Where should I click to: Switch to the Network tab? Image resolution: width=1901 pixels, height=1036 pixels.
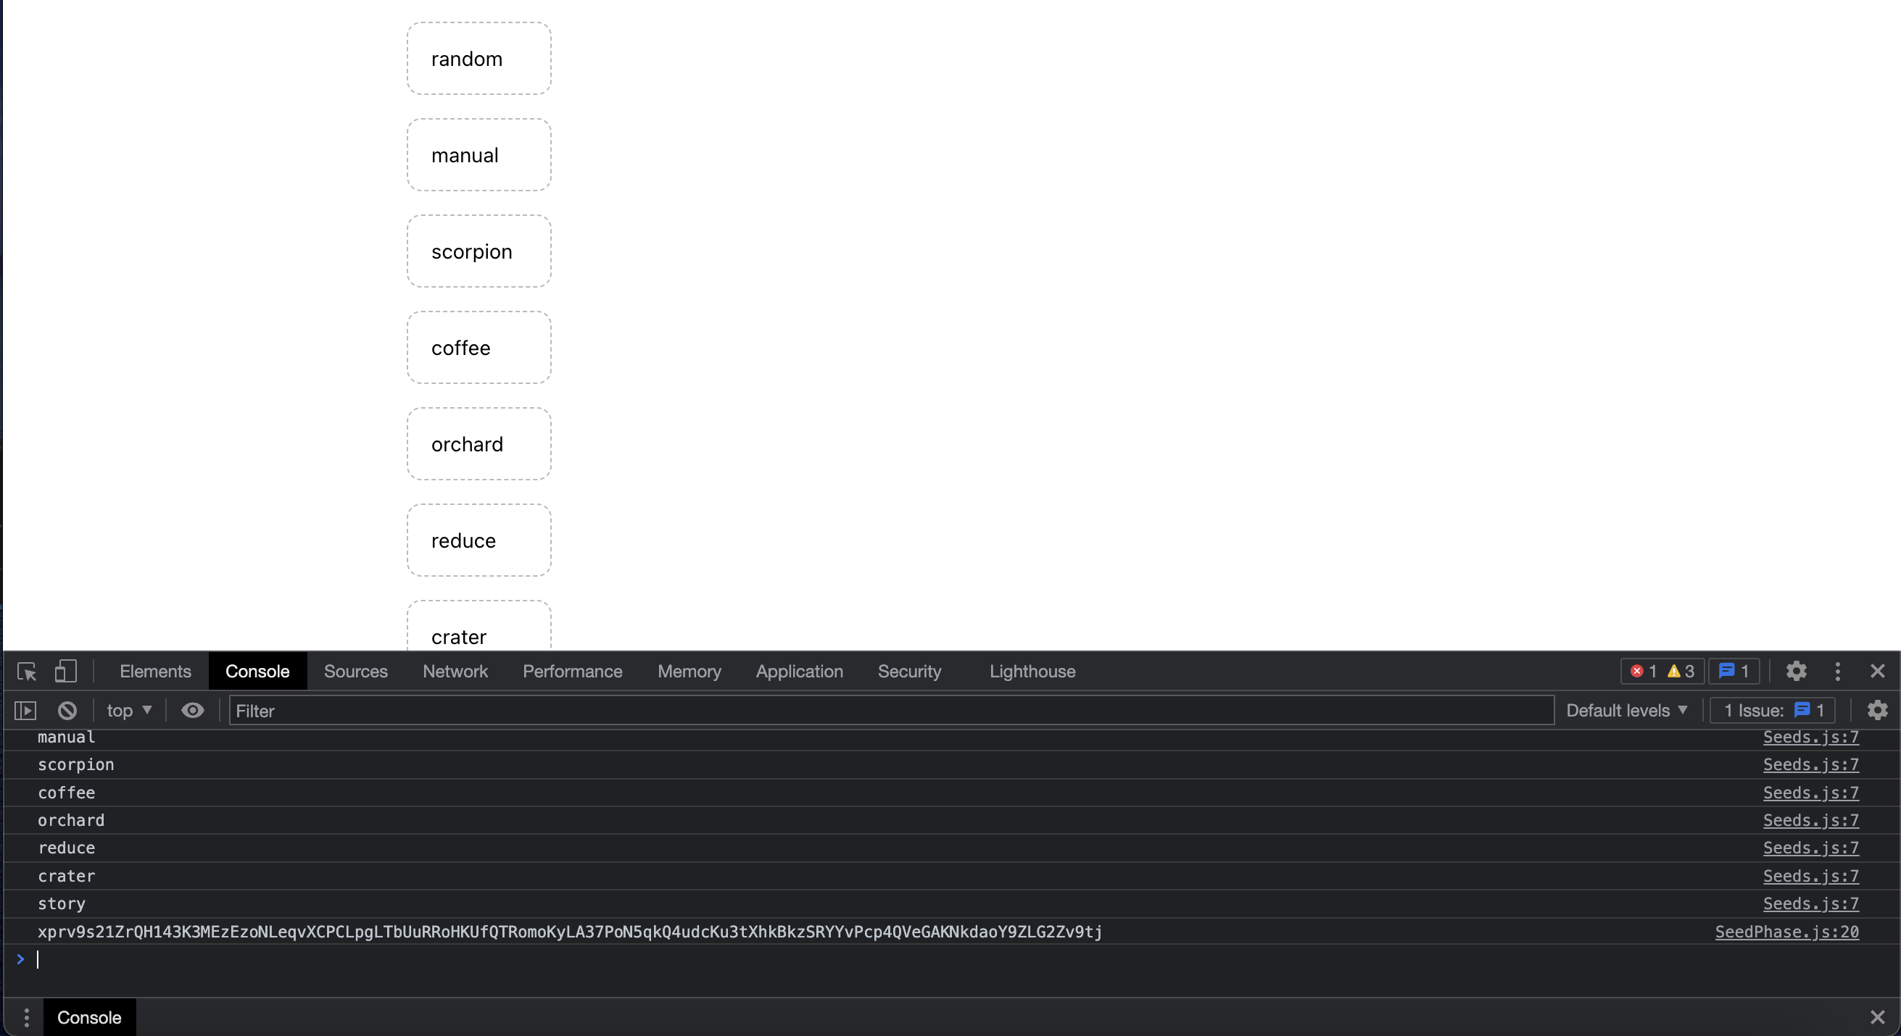click(455, 671)
